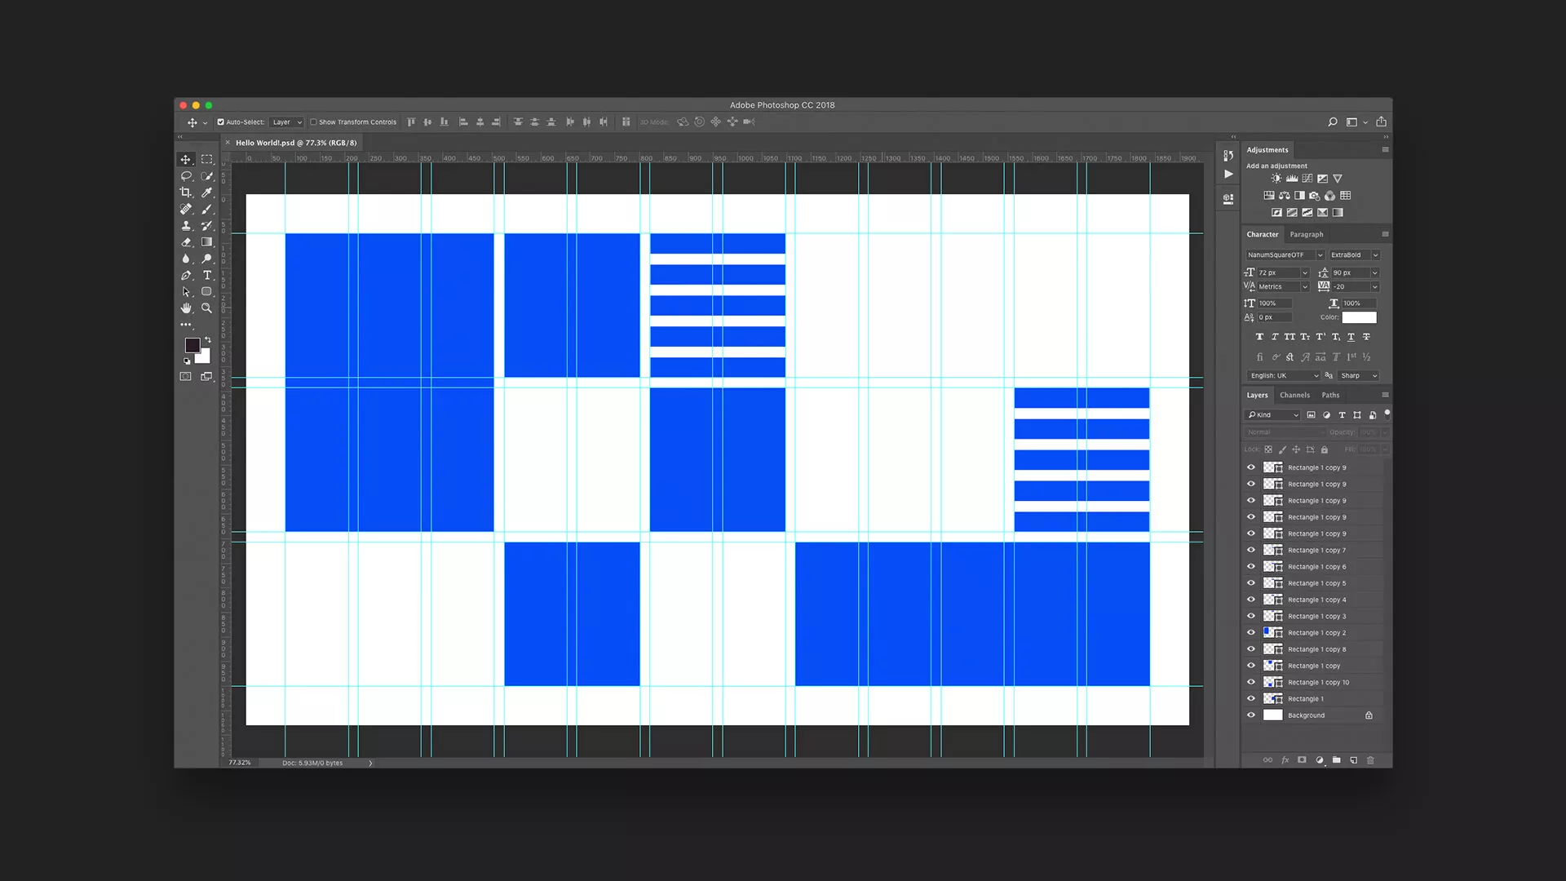Select the Hand tool
Viewport: 1566px width, 881px height.
(186, 308)
